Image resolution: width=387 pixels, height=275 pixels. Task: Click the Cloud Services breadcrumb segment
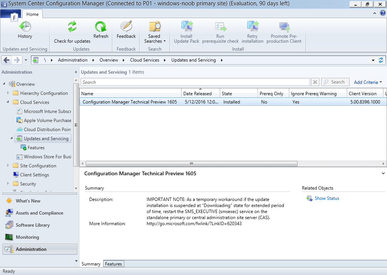145,60
